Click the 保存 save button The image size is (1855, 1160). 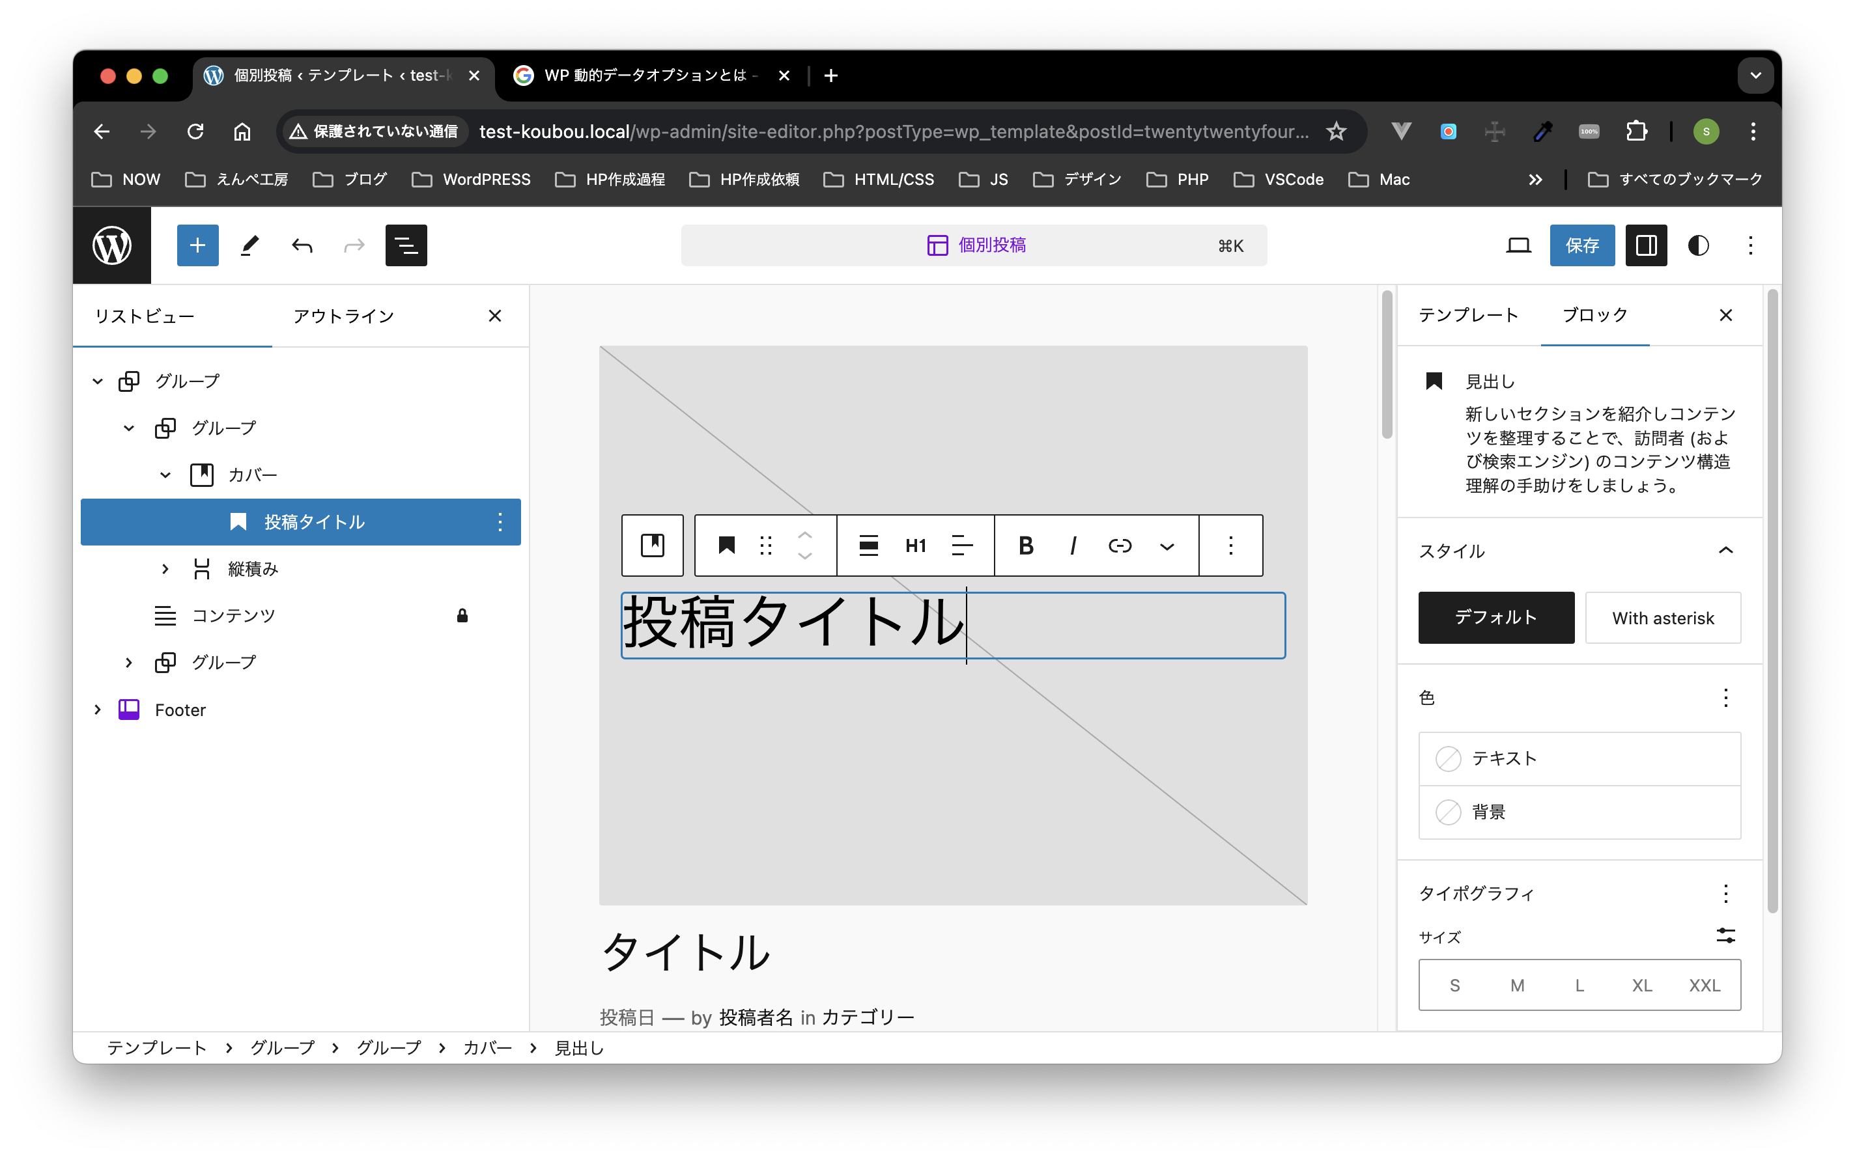coord(1582,245)
